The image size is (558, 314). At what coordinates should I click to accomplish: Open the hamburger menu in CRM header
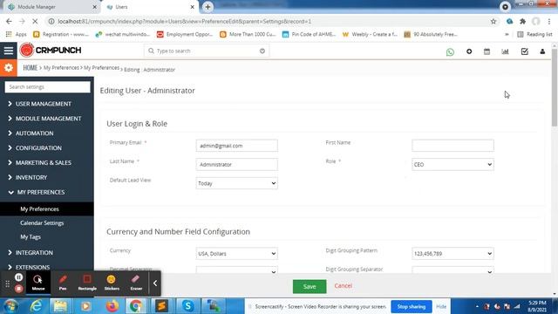pyautogui.click(x=9, y=51)
